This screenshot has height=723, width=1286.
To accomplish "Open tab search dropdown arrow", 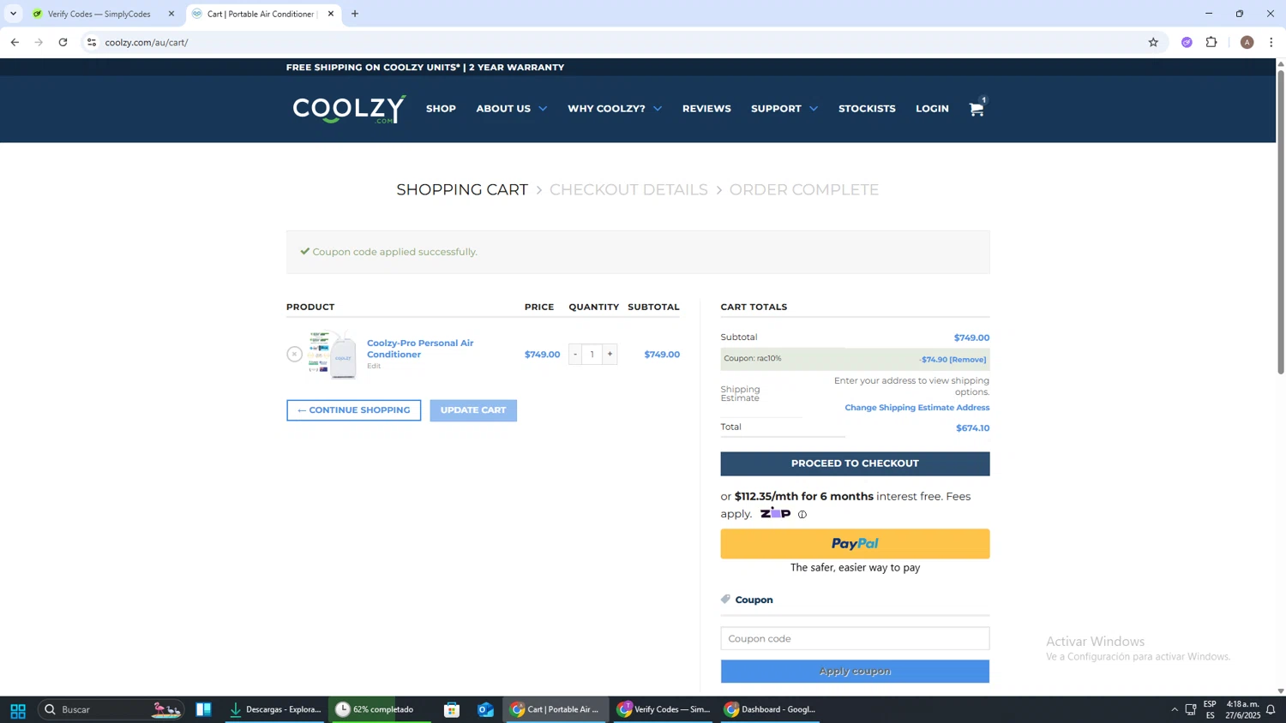I will click(13, 14).
